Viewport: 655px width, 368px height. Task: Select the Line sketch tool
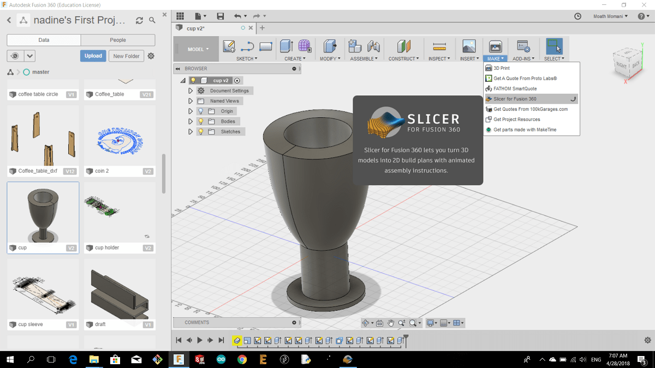coord(247,46)
